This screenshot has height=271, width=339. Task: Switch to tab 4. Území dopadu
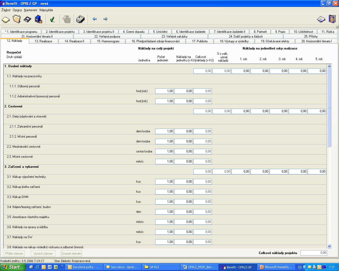134,31
